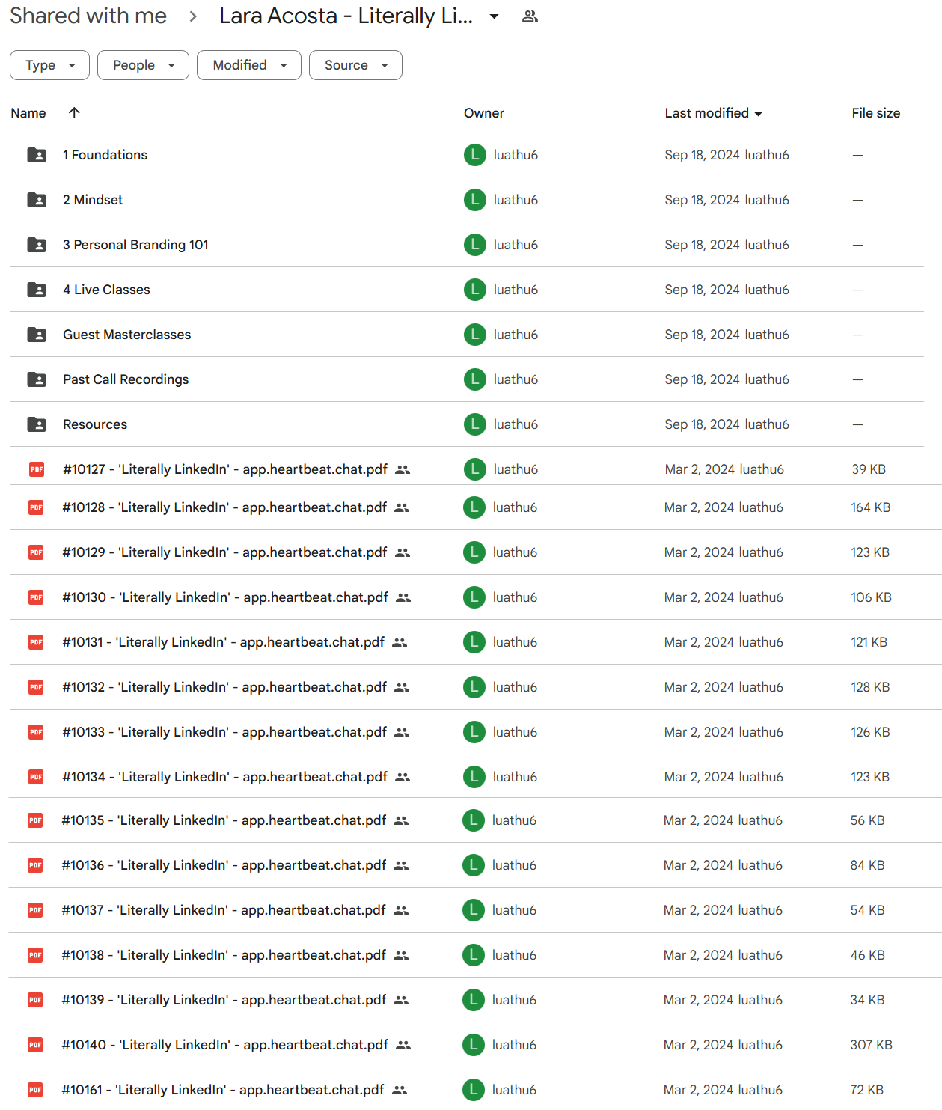The width and height of the screenshot is (942, 1110).
Task: Click the Resources folder icon
Action: click(x=37, y=424)
